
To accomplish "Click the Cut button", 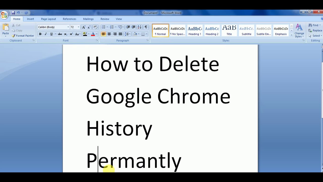I will click(16, 25).
